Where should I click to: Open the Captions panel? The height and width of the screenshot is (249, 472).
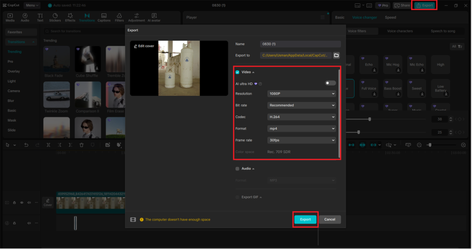pyautogui.click(x=104, y=18)
